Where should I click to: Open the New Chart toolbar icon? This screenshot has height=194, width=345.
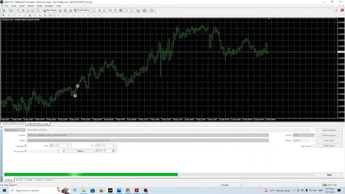4,10
